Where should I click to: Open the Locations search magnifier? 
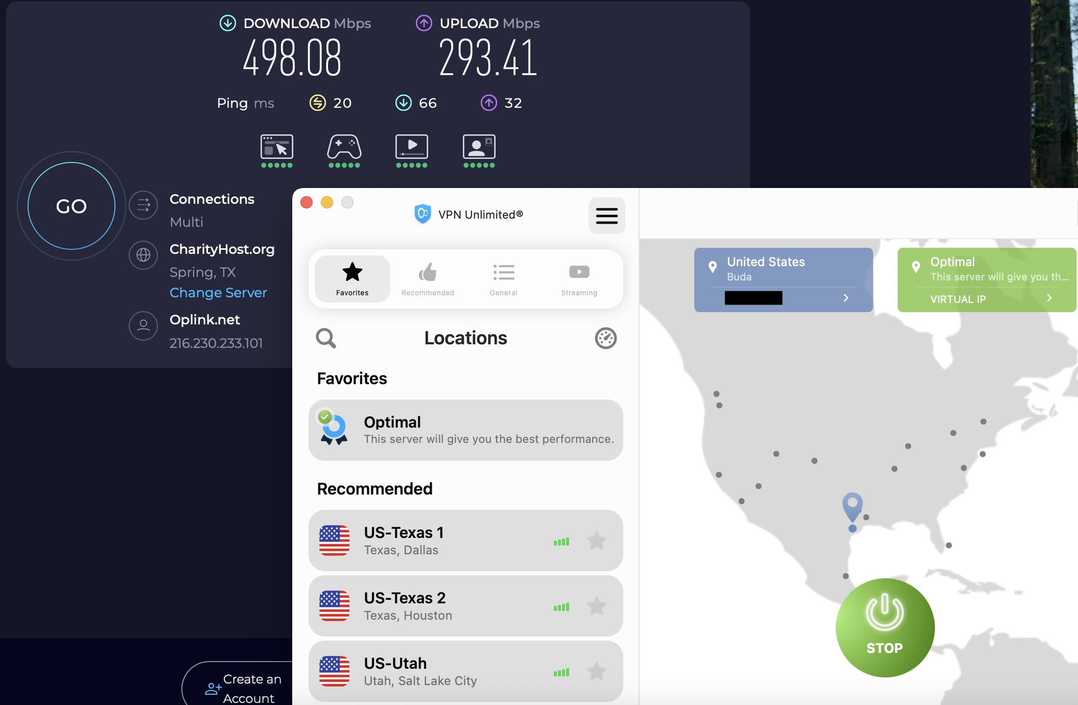[x=325, y=338]
